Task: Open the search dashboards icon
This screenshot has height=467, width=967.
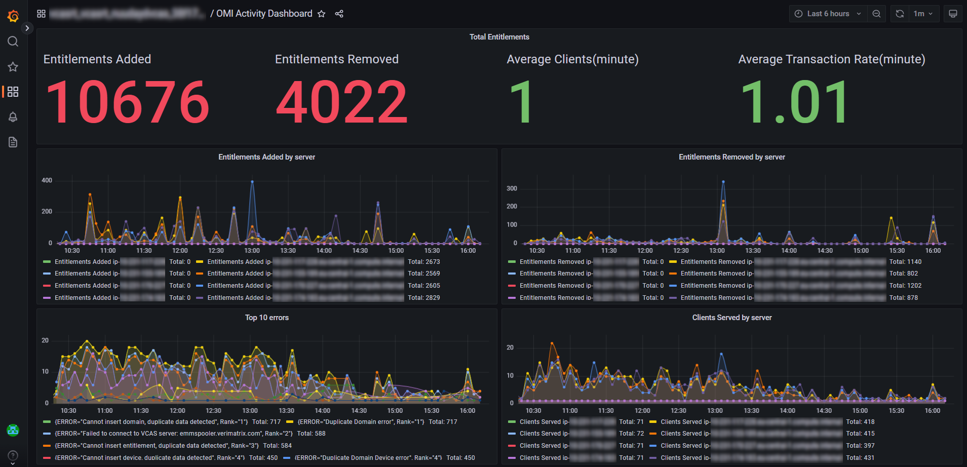Action: 13,42
